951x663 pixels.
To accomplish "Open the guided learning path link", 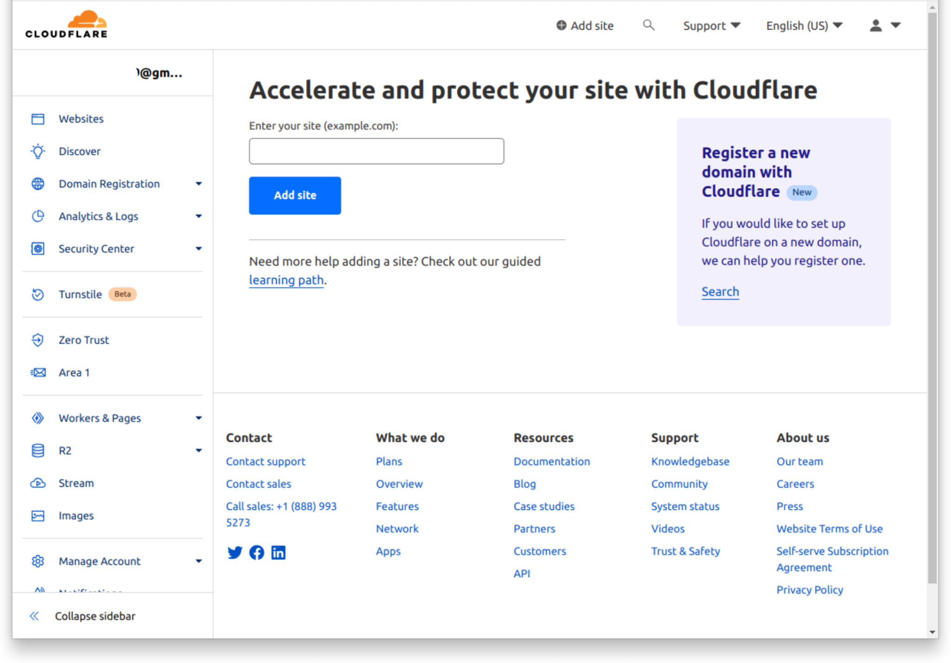I will pyautogui.click(x=286, y=279).
